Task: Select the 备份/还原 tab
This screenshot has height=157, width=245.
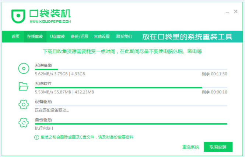Action: [79, 37]
